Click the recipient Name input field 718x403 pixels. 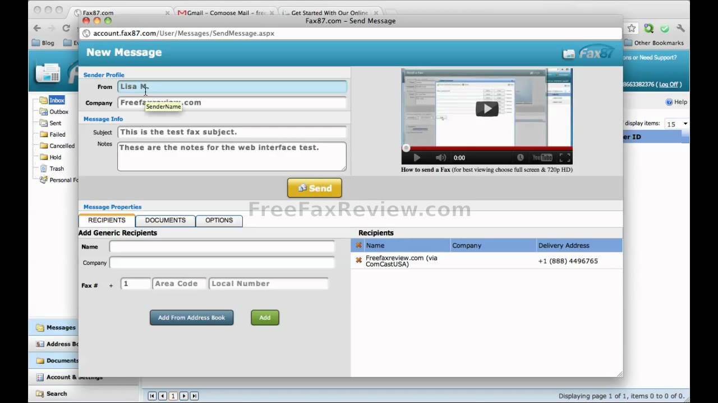[x=222, y=246]
